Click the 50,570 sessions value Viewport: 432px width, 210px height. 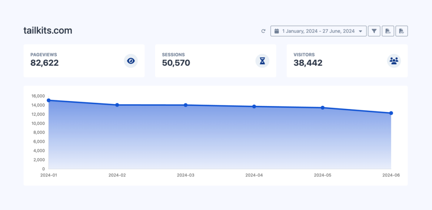176,63
